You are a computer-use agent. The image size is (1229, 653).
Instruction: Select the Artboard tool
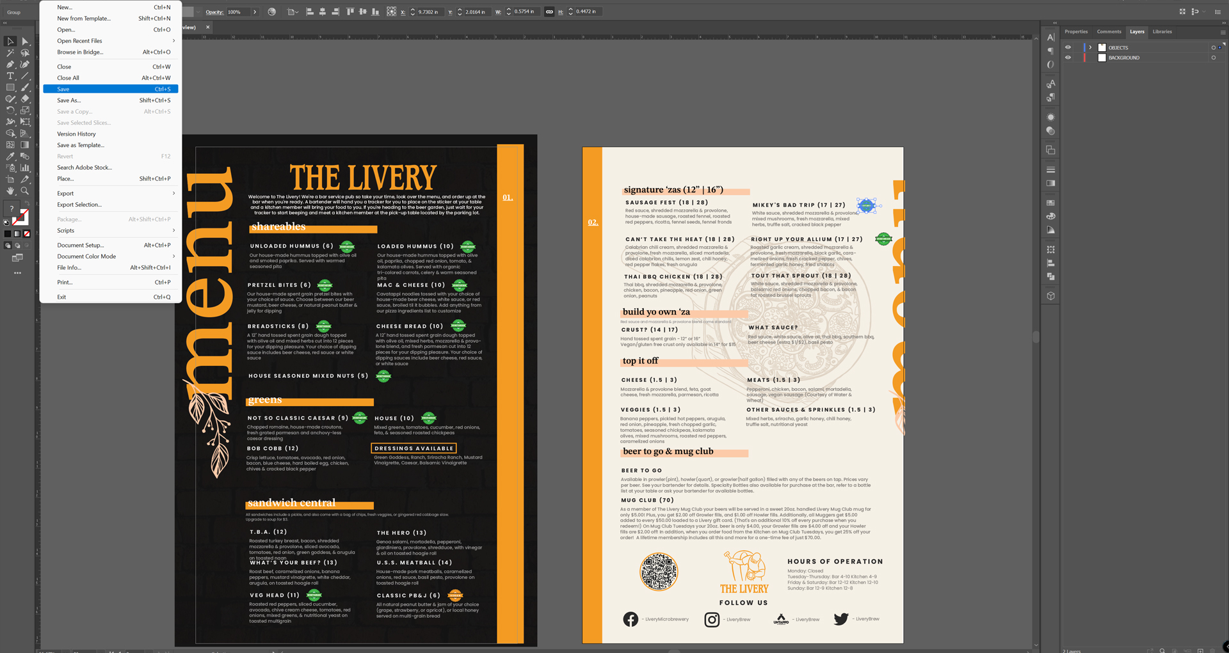(10, 180)
